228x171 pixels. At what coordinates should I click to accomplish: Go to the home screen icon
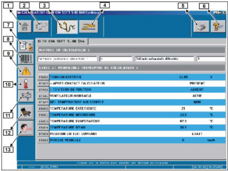click(x=25, y=27)
